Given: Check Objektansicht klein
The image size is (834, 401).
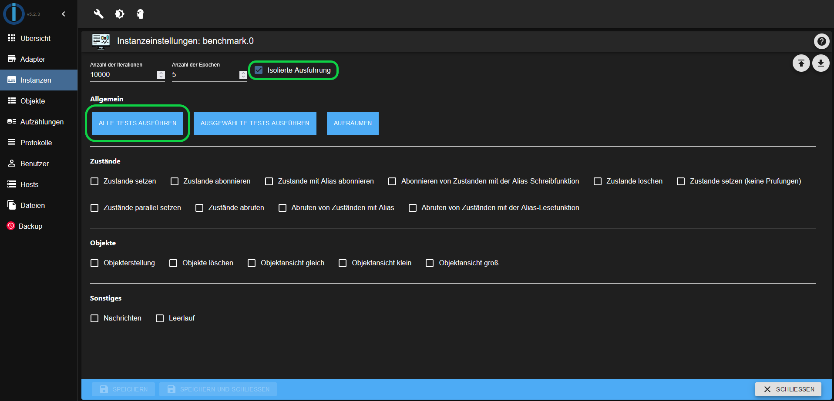Looking at the screenshot, I should coord(343,263).
